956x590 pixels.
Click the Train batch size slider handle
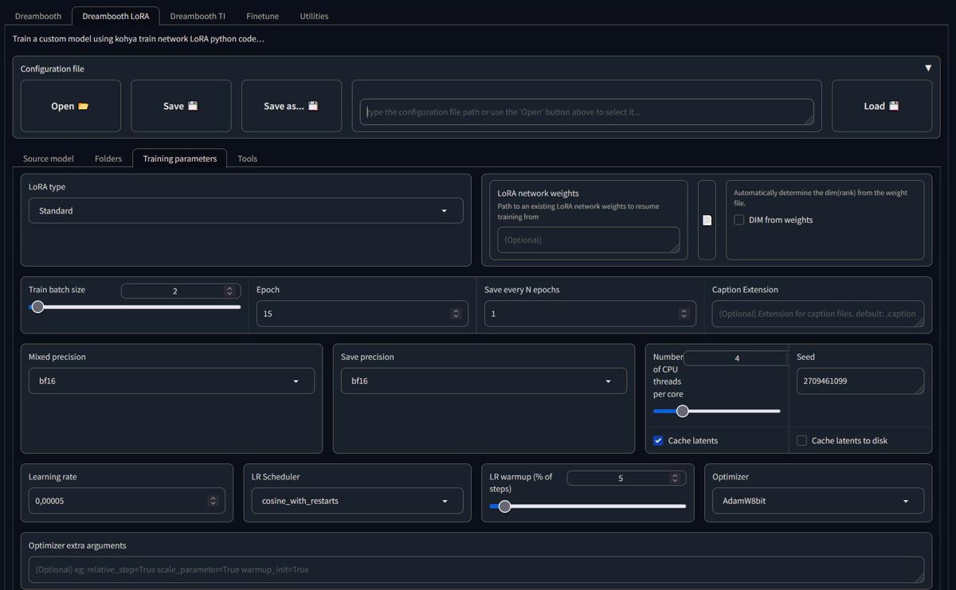[37, 307]
